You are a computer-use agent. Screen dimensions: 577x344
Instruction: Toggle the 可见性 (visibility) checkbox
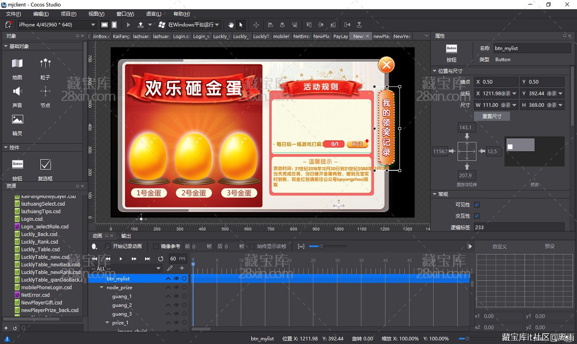point(477,205)
